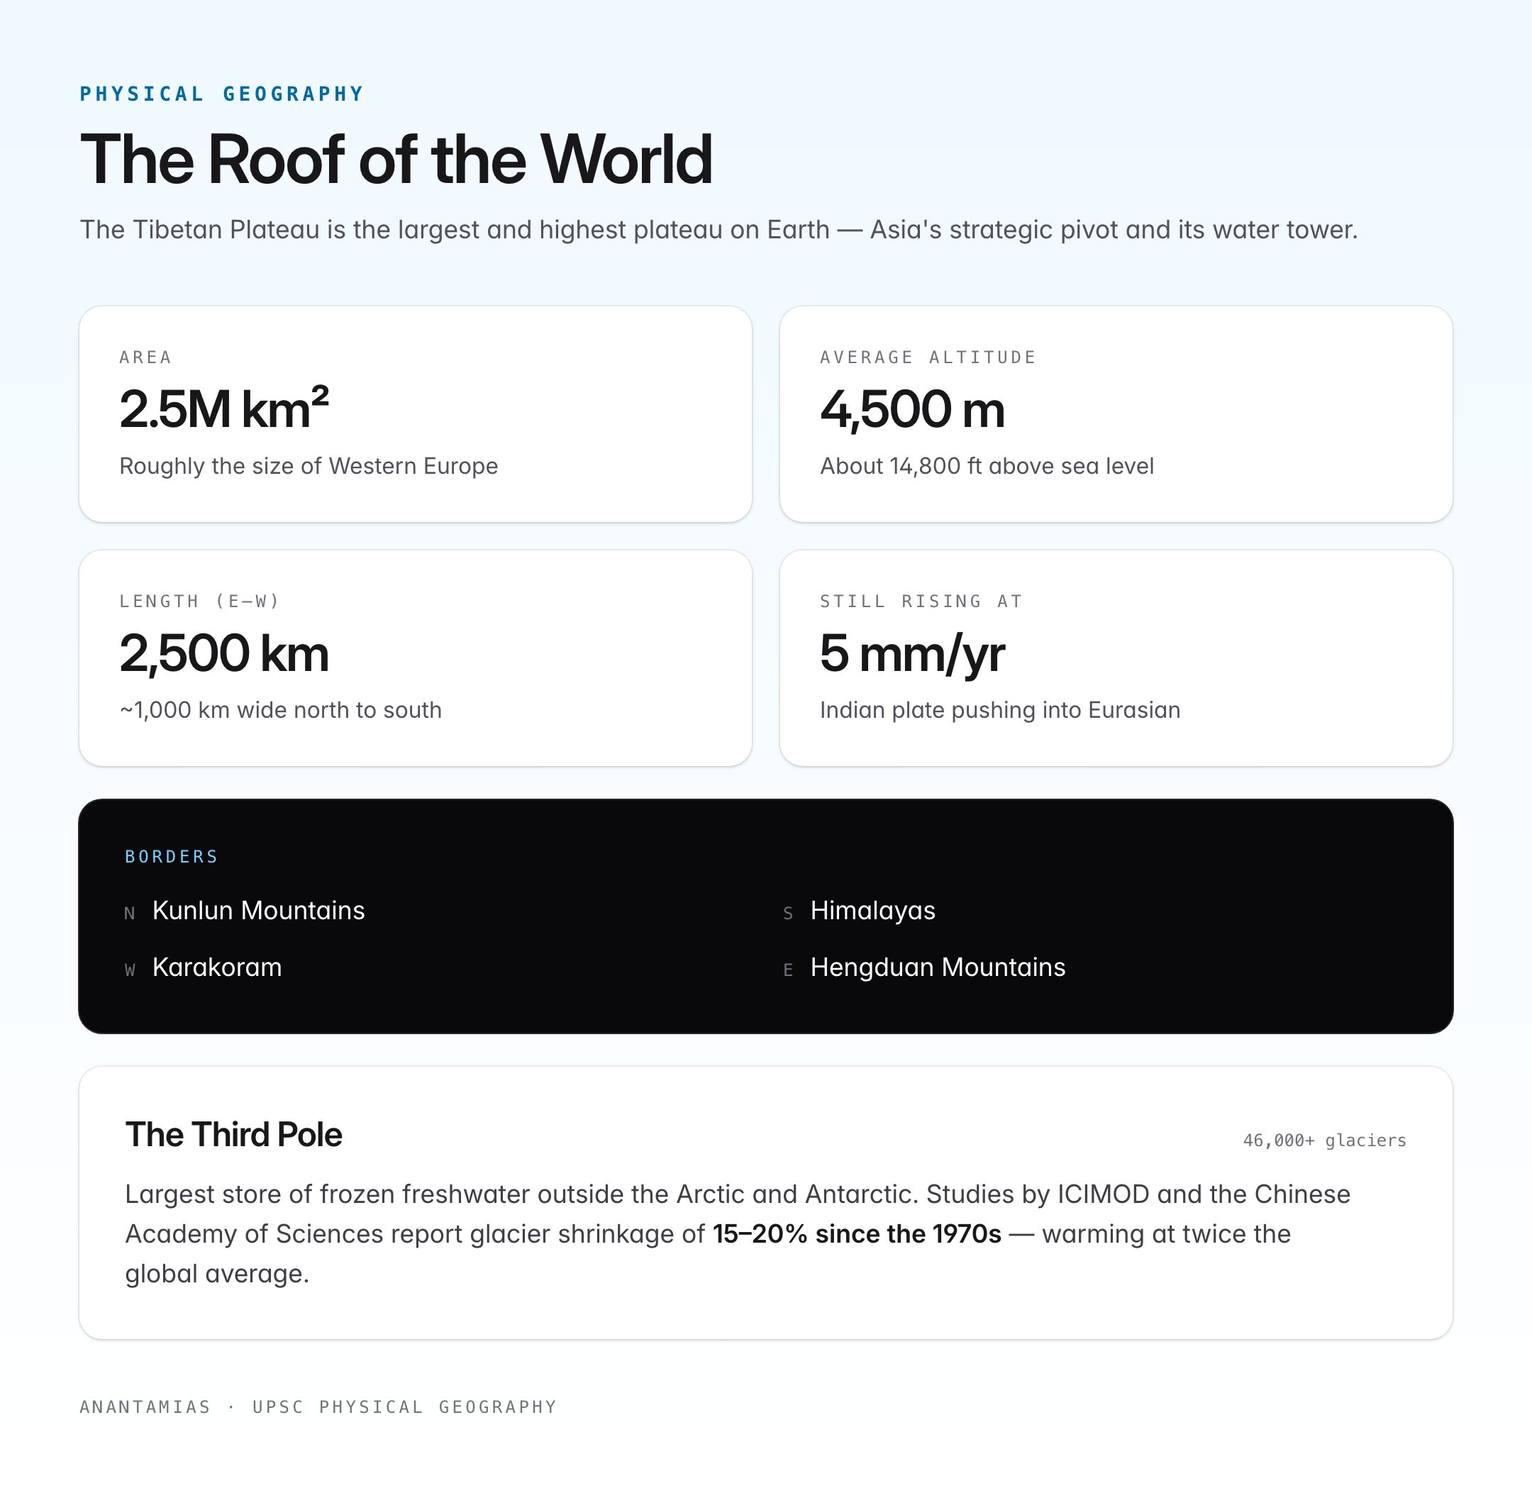Click bold '15–20% since the 1970s' text
Image resolution: width=1532 pixels, height=1498 pixels.
[857, 1233]
